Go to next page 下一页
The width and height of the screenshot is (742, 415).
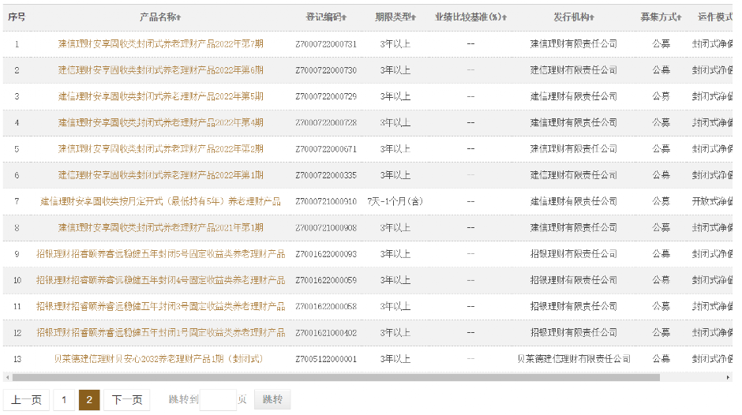click(x=127, y=400)
